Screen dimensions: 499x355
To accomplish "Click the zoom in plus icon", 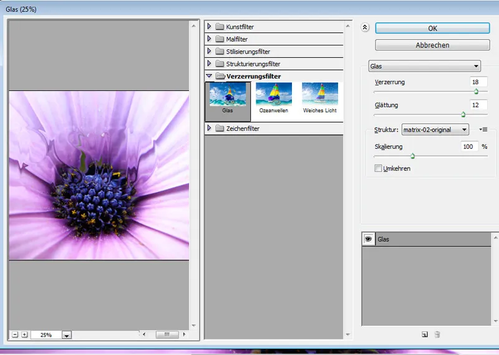I will (x=24, y=334).
